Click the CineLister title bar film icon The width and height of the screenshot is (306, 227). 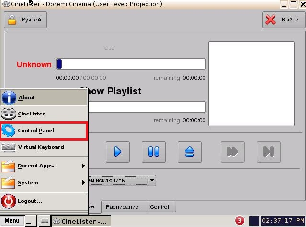(6, 4)
